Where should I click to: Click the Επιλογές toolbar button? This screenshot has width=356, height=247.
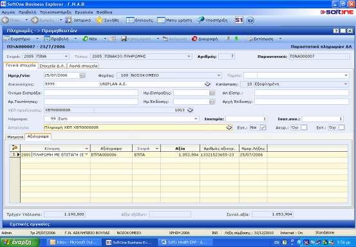click(x=140, y=20)
